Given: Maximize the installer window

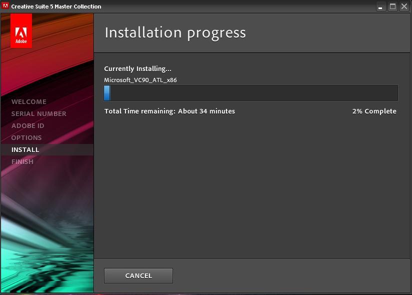Looking at the screenshot, I should point(391,6).
